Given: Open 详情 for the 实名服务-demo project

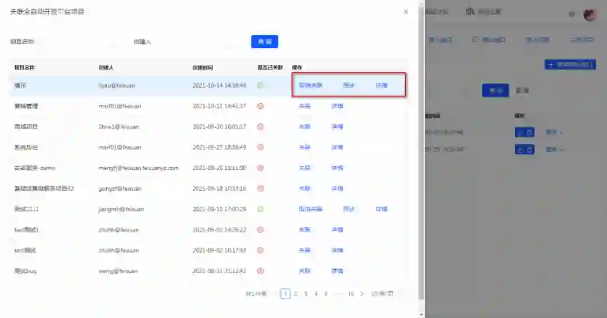Looking at the screenshot, I should click(x=337, y=168).
